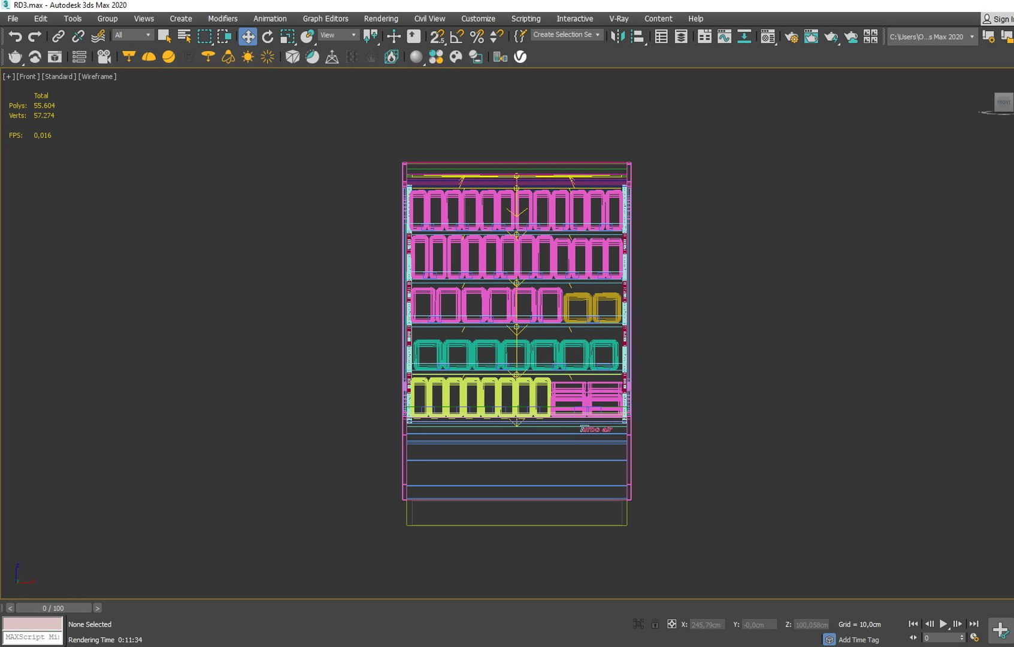Click the Use Pivot Point Center icon

[371, 37]
